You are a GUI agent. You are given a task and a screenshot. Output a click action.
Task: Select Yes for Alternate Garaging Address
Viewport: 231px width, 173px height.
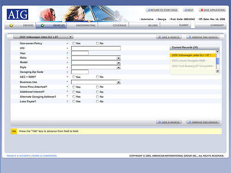[x=74, y=97]
